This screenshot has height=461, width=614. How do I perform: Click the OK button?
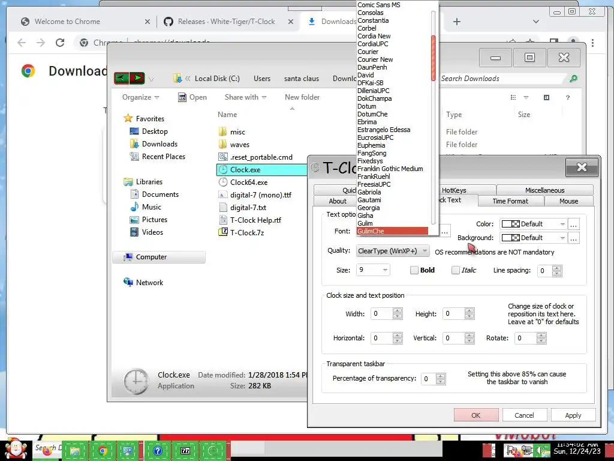tap(475, 415)
